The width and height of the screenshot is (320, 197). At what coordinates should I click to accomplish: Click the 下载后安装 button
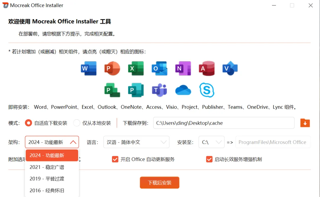point(160,183)
